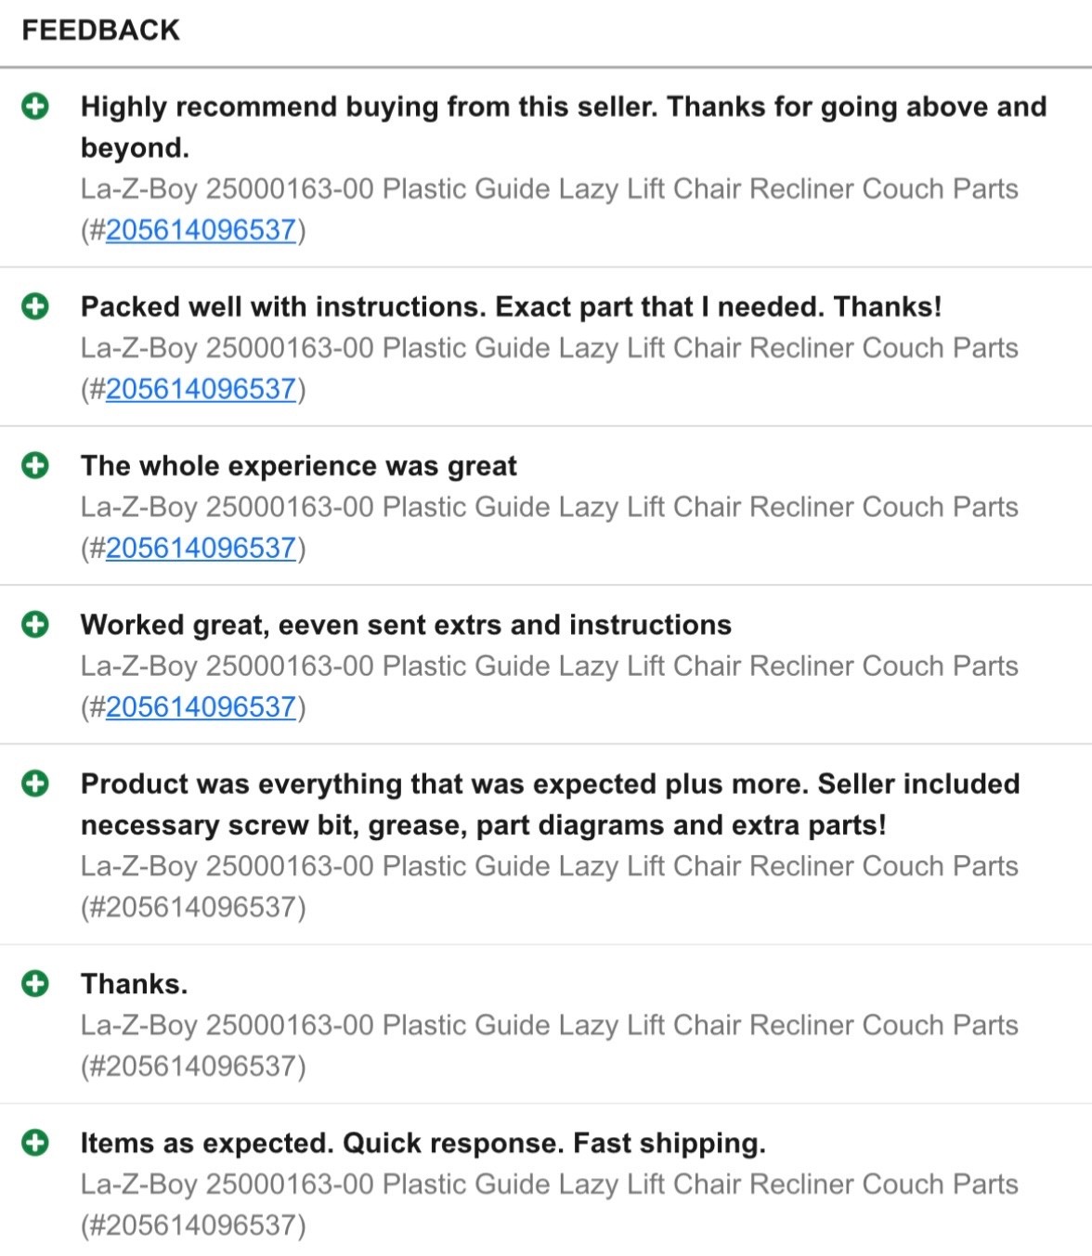Image resolution: width=1092 pixels, height=1256 pixels.
Task: Select "Worked great, eeven sent extrs" comment
Action: click(406, 625)
